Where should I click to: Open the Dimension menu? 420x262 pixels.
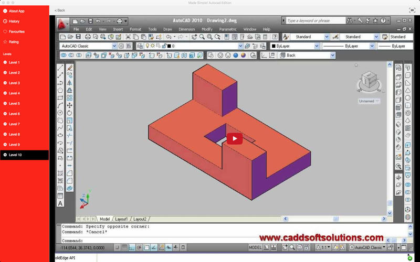point(186,29)
